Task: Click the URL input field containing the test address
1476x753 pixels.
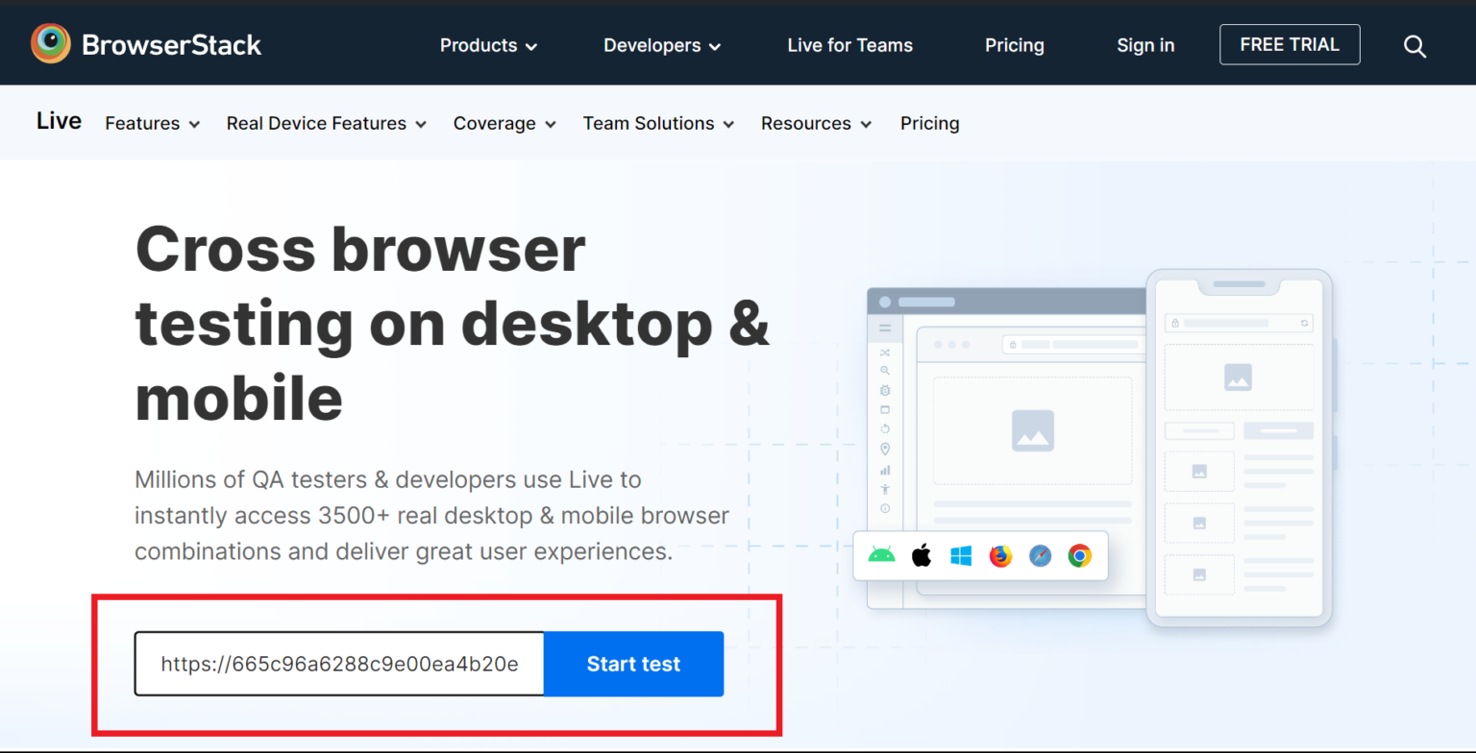Action: click(338, 663)
